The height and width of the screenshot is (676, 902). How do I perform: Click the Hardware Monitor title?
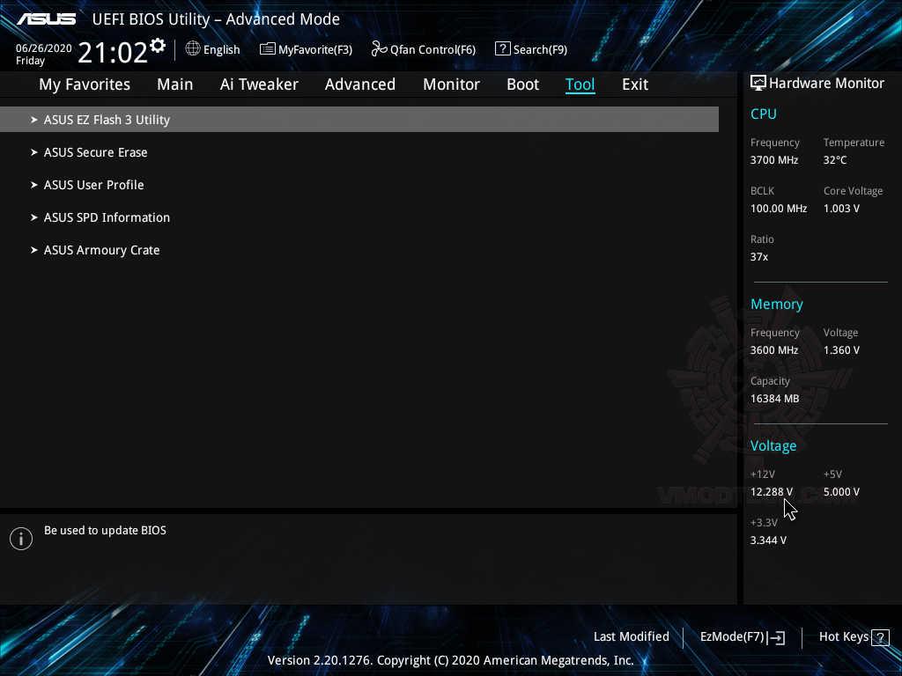[826, 84]
